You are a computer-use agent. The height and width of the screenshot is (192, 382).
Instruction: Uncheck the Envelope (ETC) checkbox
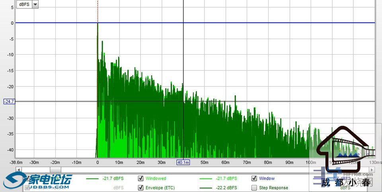click(x=140, y=188)
